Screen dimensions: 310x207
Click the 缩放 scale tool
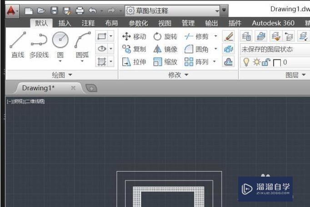[x=165, y=62]
